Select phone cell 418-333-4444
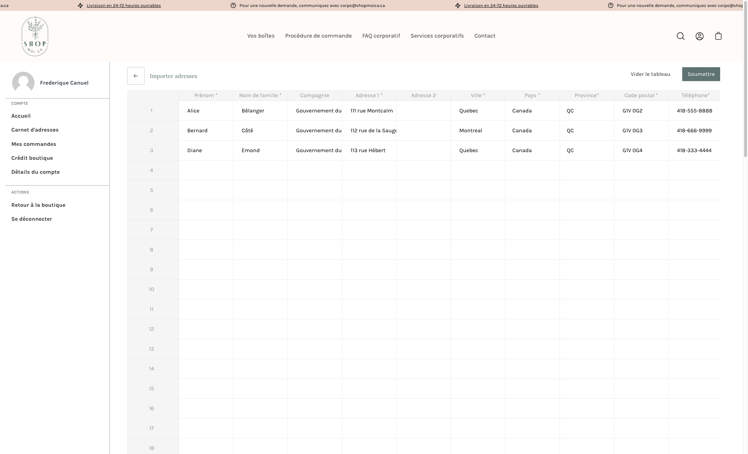 [x=694, y=150]
